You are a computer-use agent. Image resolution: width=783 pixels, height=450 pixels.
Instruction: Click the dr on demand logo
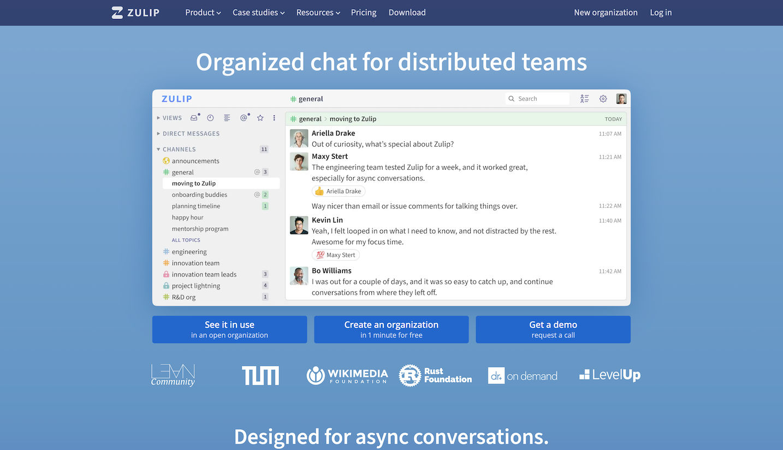tap(523, 375)
